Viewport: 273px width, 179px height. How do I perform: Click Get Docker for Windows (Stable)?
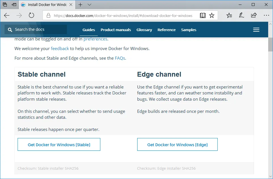(x=59, y=145)
